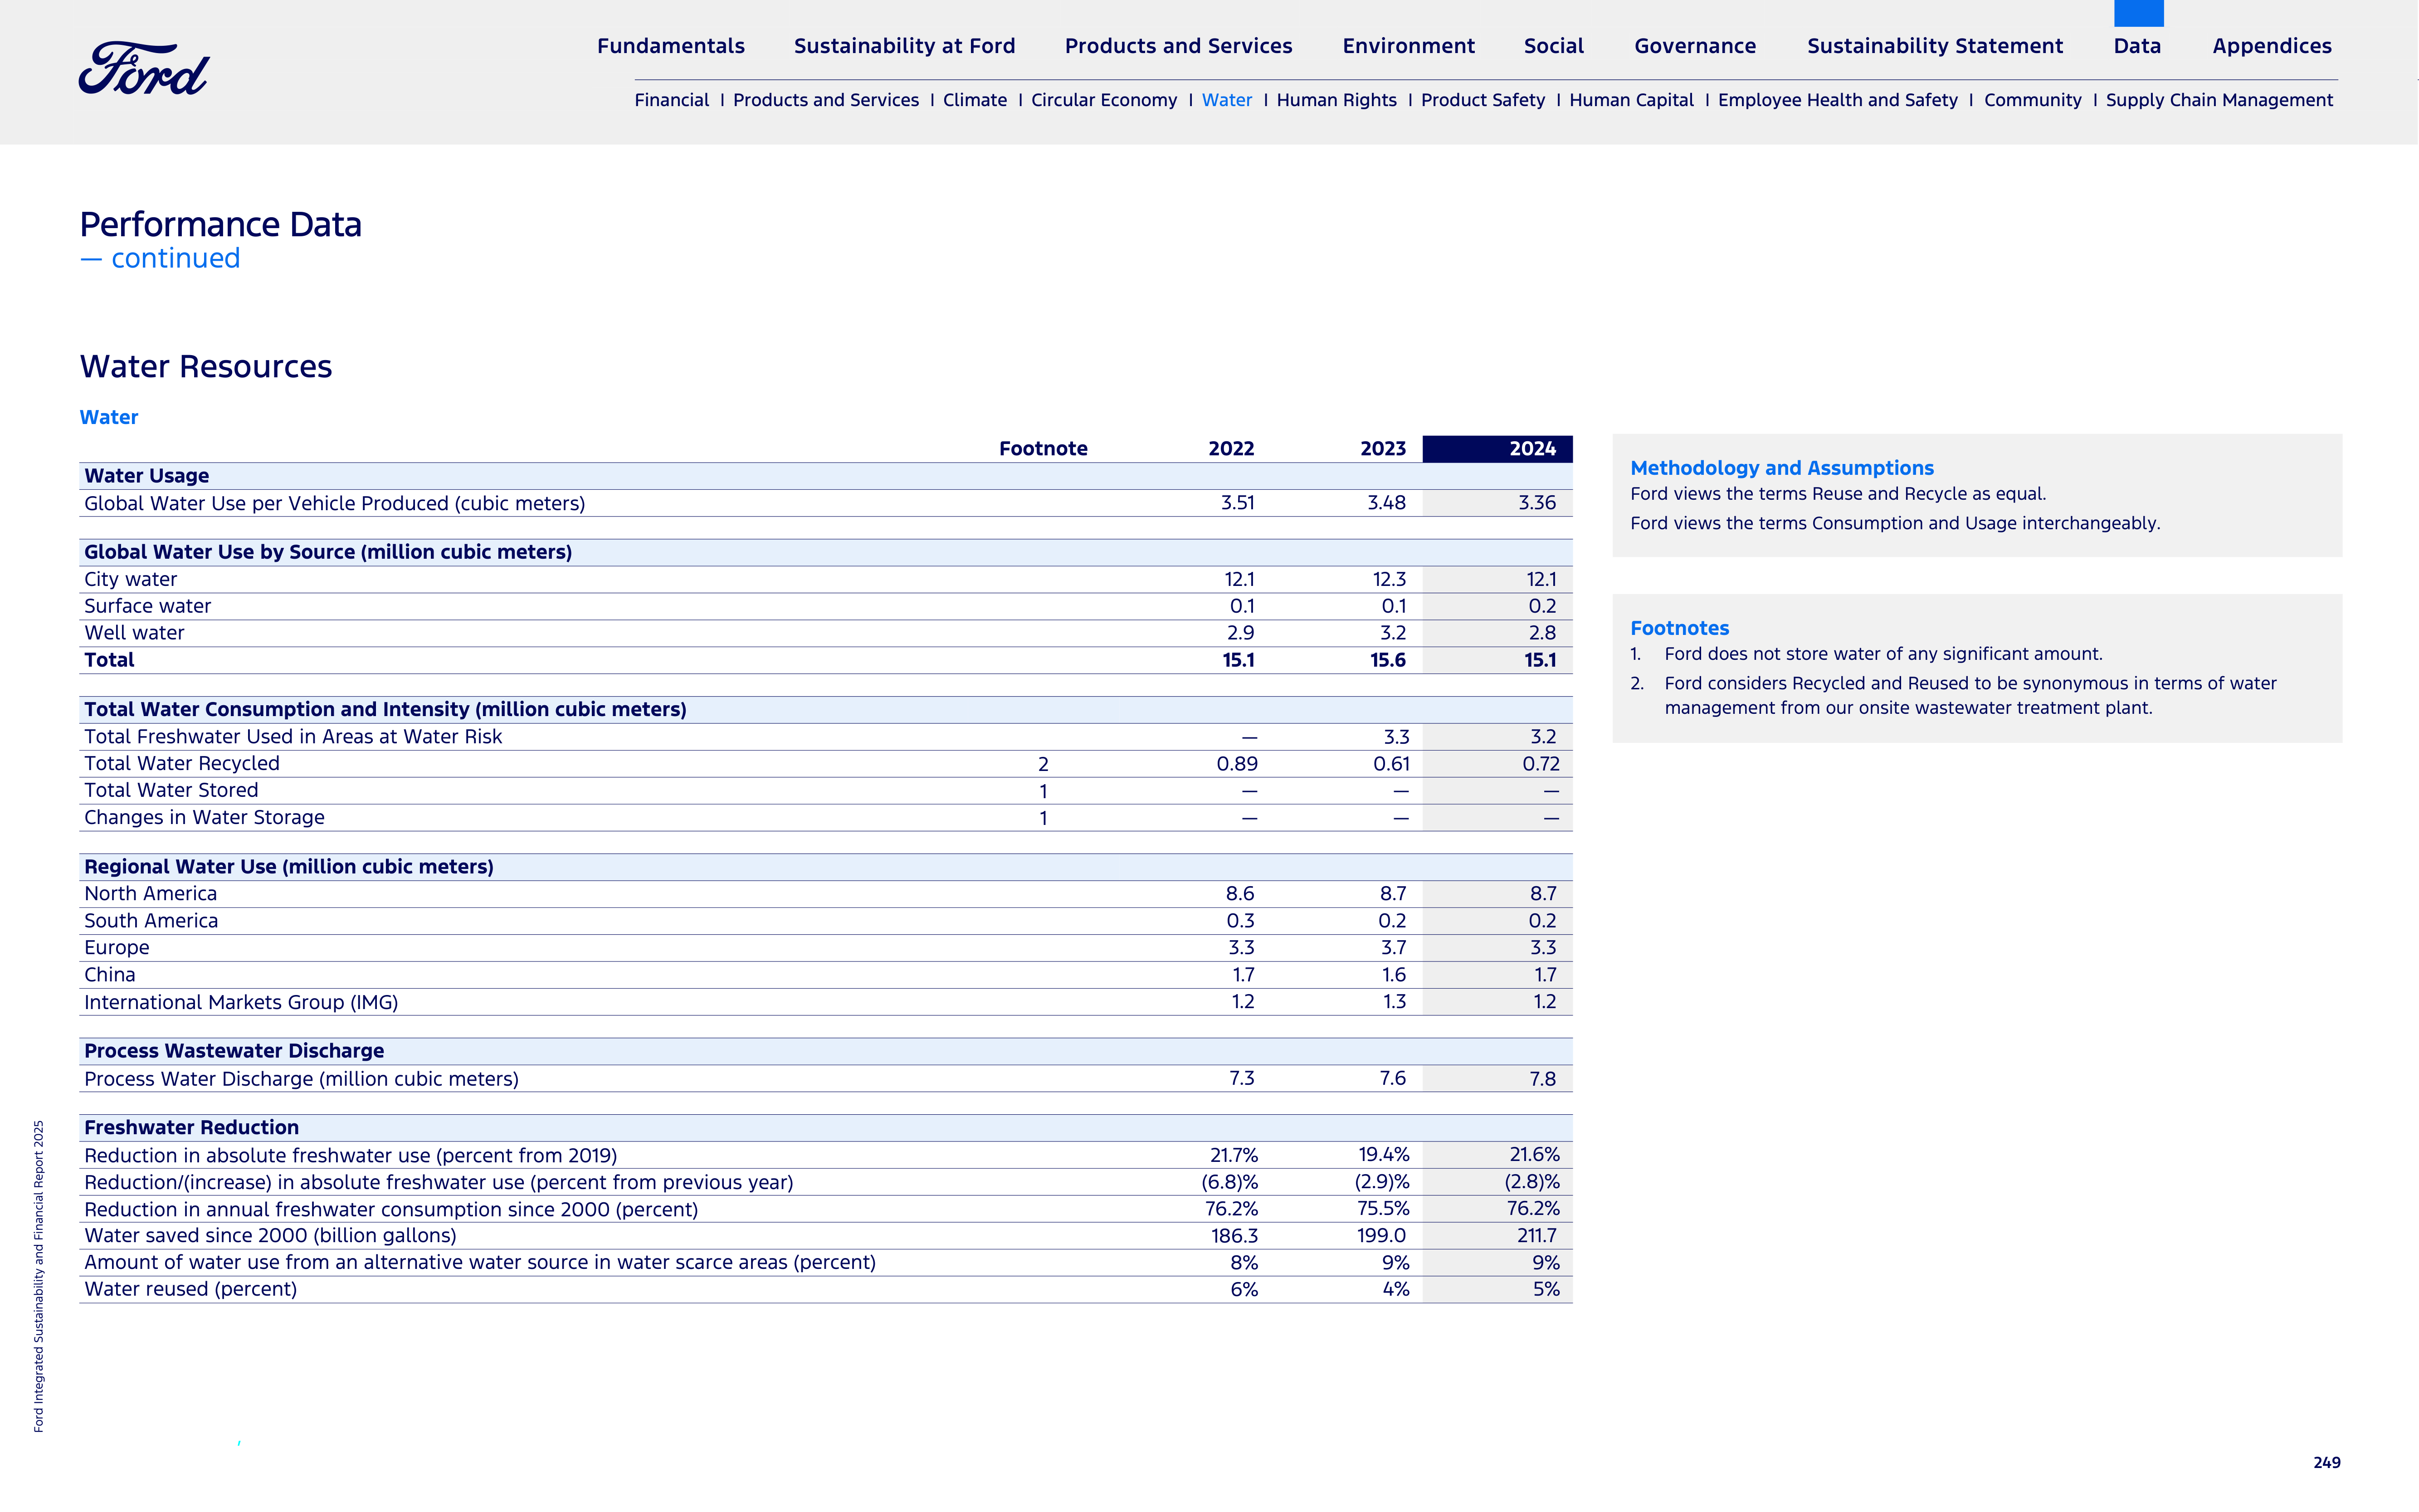This screenshot has height=1512, width=2419.
Task: Click the 3.36 value for 2024
Action: [x=1537, y=503]
